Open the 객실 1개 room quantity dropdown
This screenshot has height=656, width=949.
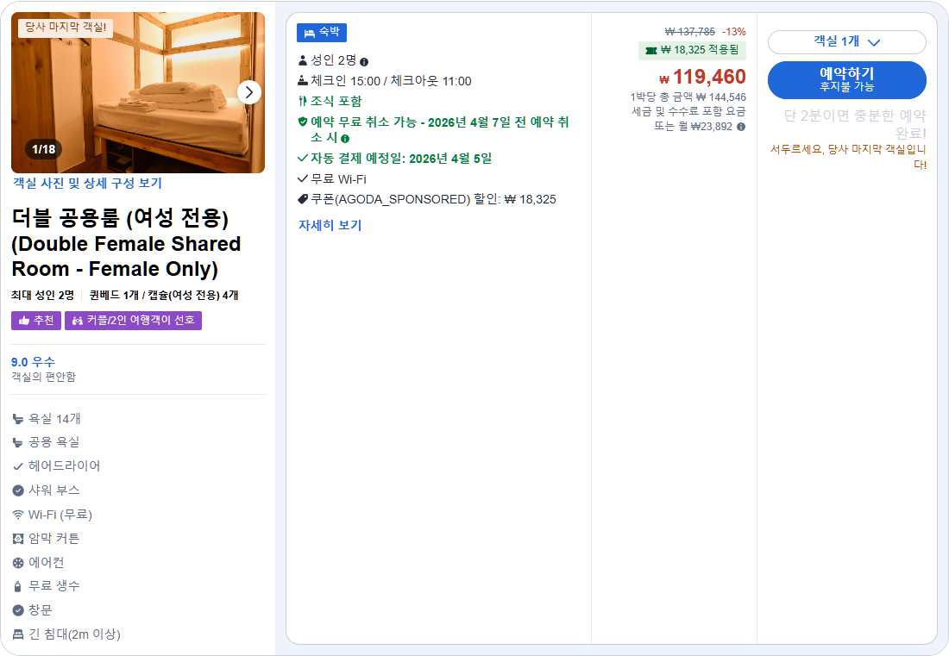tap(847, 41)
